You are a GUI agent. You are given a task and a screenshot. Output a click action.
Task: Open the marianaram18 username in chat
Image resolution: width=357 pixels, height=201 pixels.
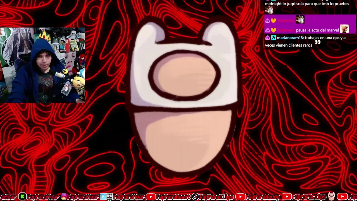290,38
